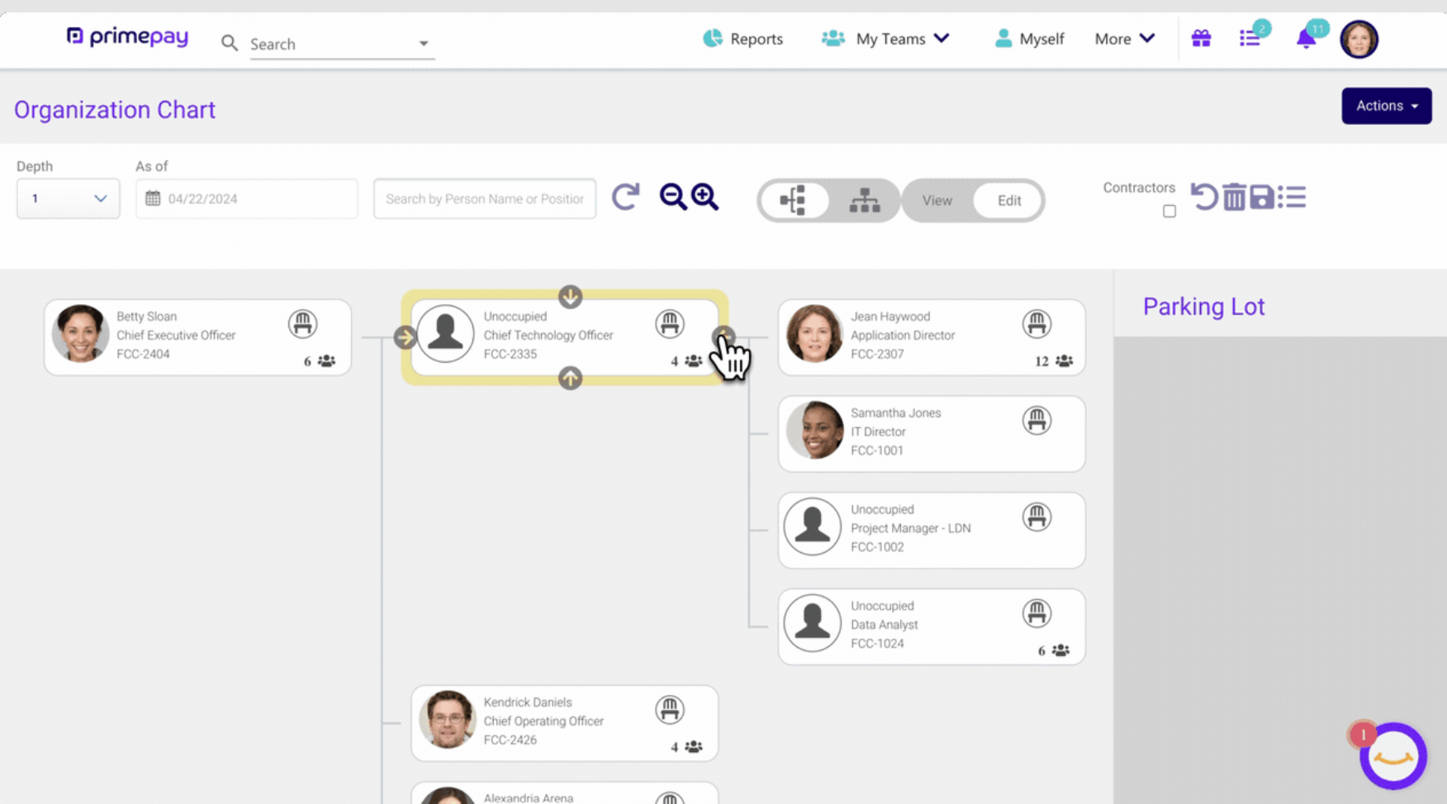
Task: Click Samantha Jones' seat icon
Action: [x=1037, y=420]
